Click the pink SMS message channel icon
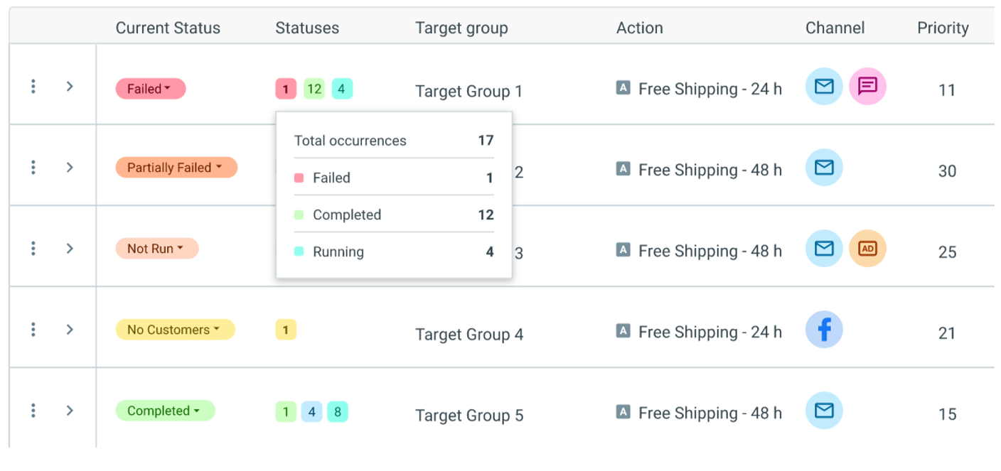Screen dimensions: 1001x471 (867, 87)
